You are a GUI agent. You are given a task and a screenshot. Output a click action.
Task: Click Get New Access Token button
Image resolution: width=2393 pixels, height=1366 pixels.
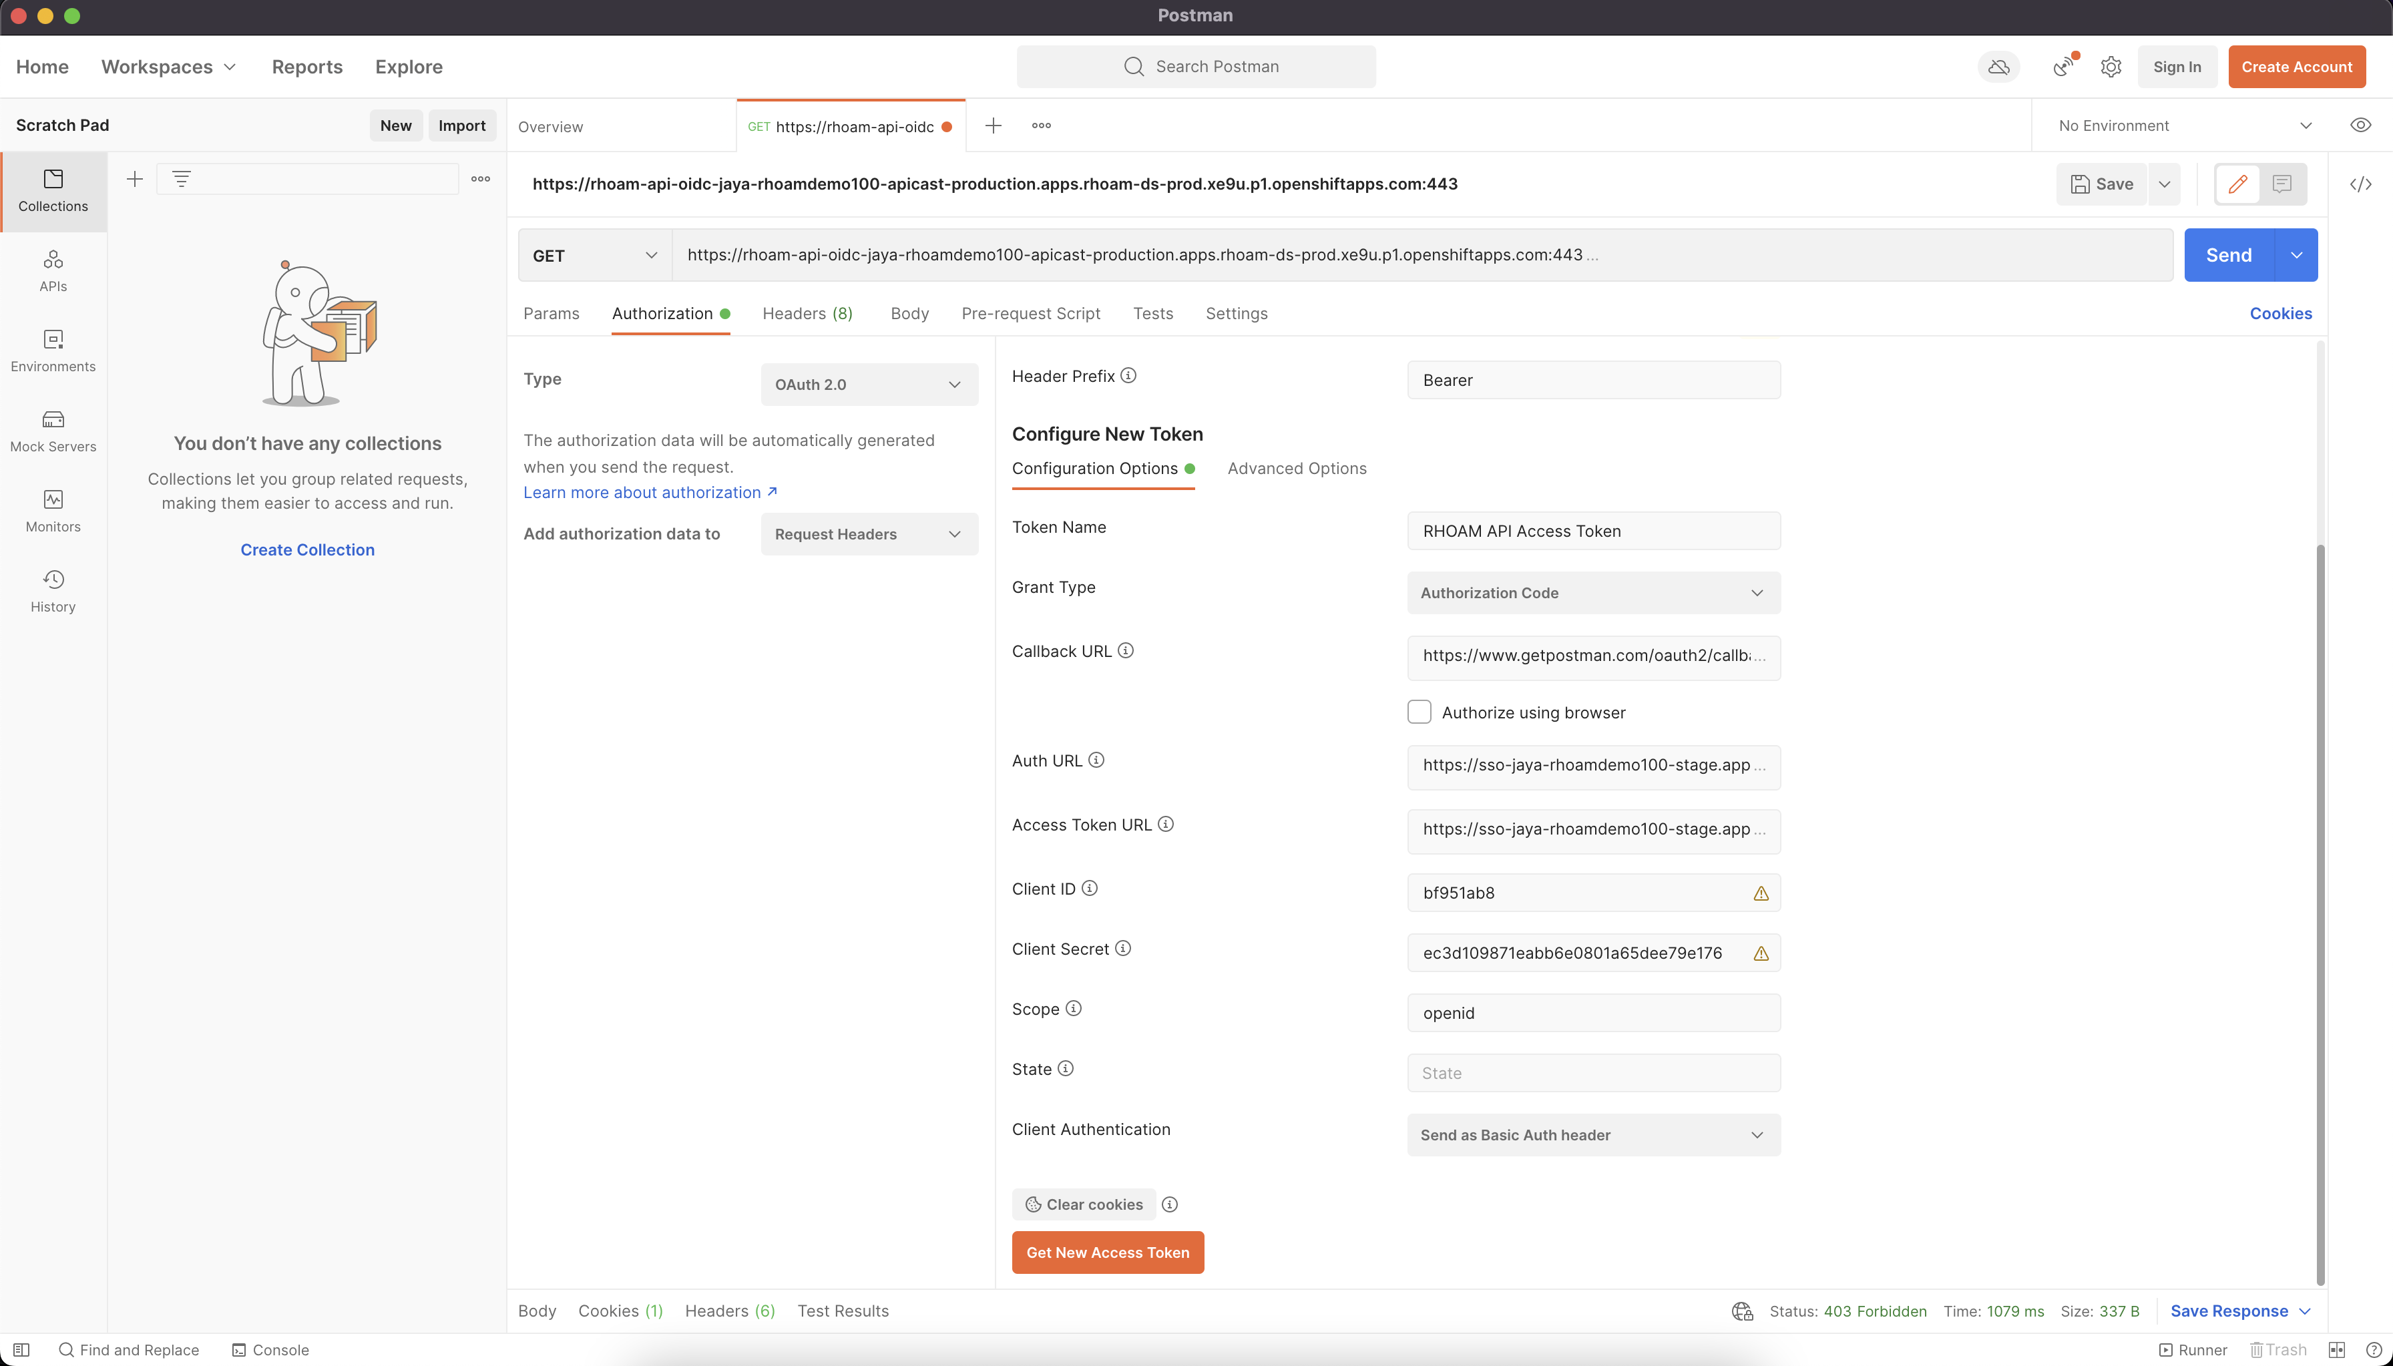click(1107, 1253)
